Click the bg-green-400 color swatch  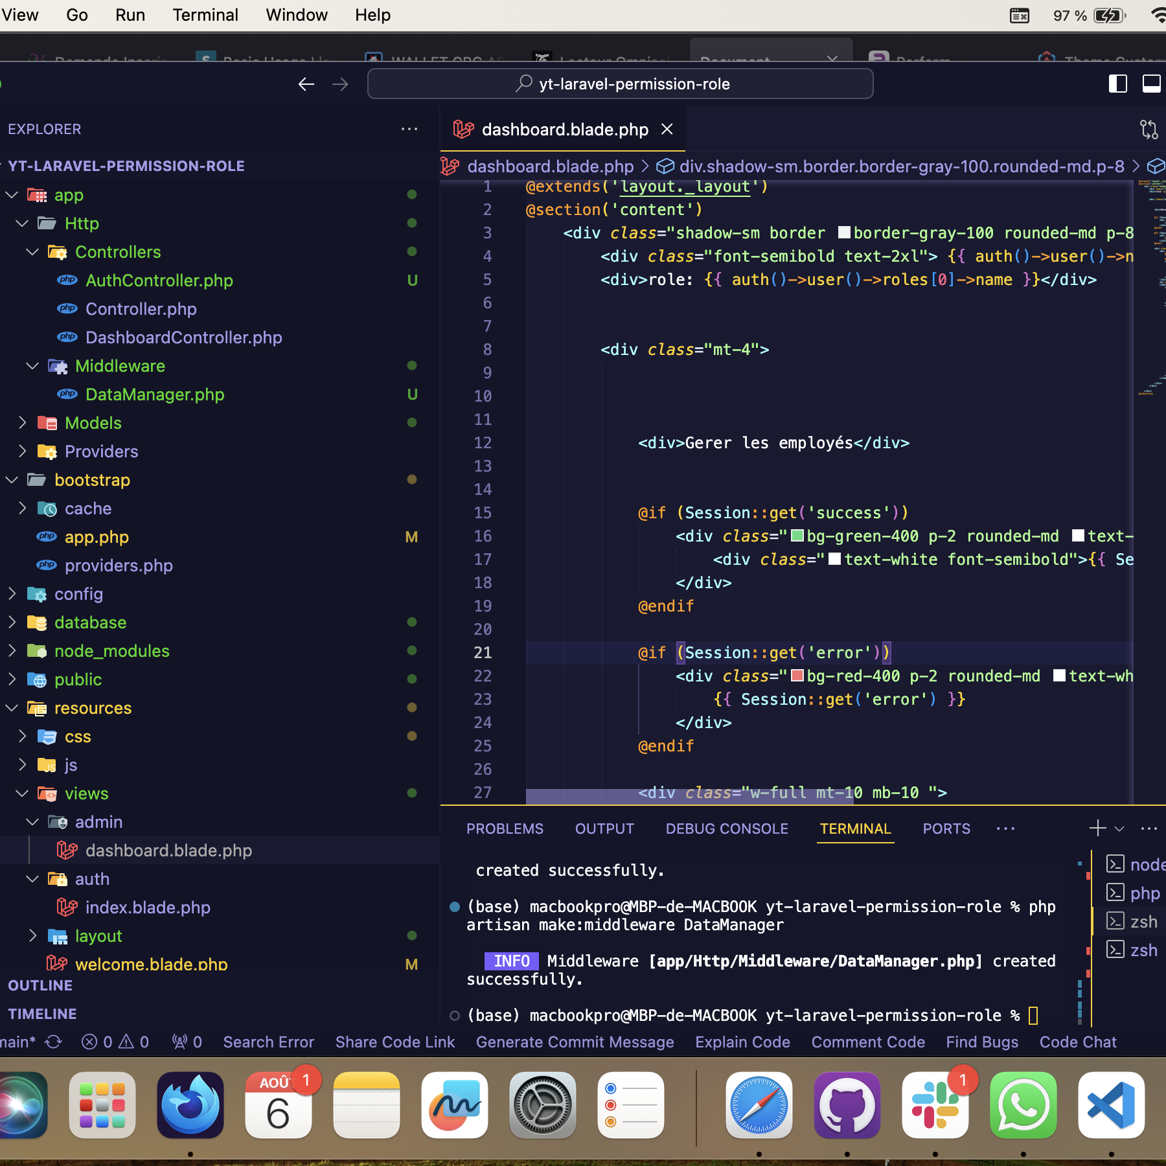coord(797,536)
